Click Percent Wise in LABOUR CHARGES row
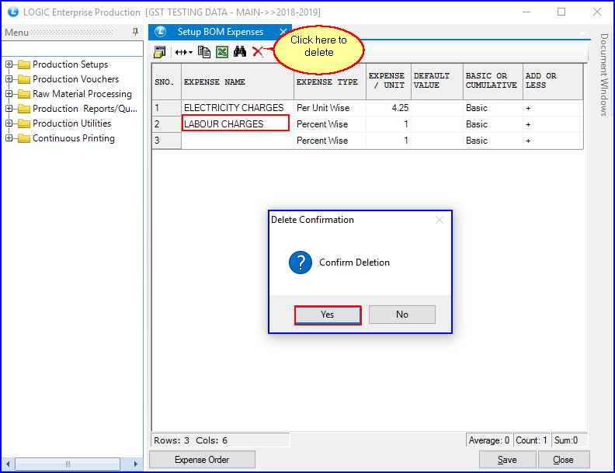This screenshot has height=473, width=615. [329, 124]
